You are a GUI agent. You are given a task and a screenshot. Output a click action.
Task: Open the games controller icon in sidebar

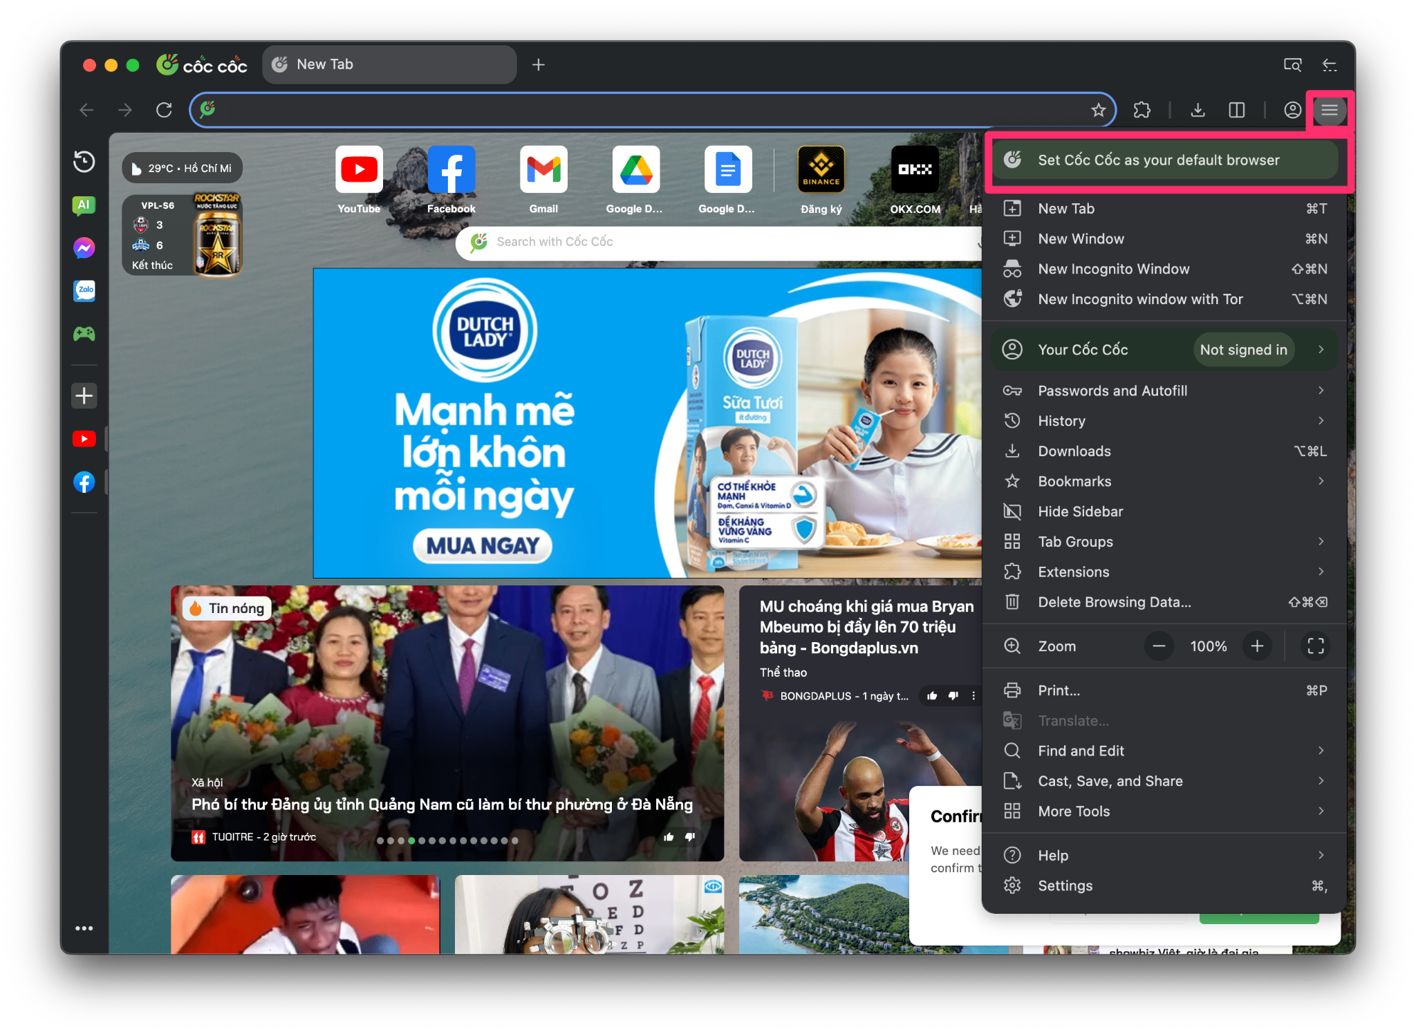pos(84,334)
